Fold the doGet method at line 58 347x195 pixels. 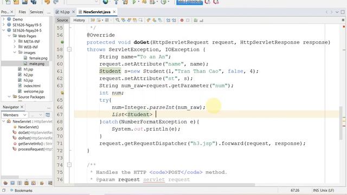69,49
